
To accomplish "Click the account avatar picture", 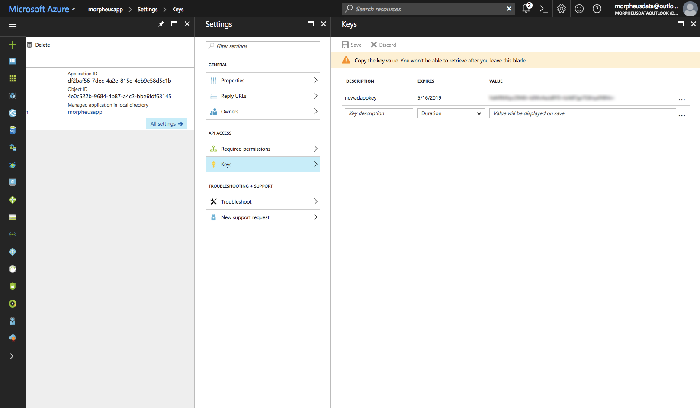I will (690, 9).
